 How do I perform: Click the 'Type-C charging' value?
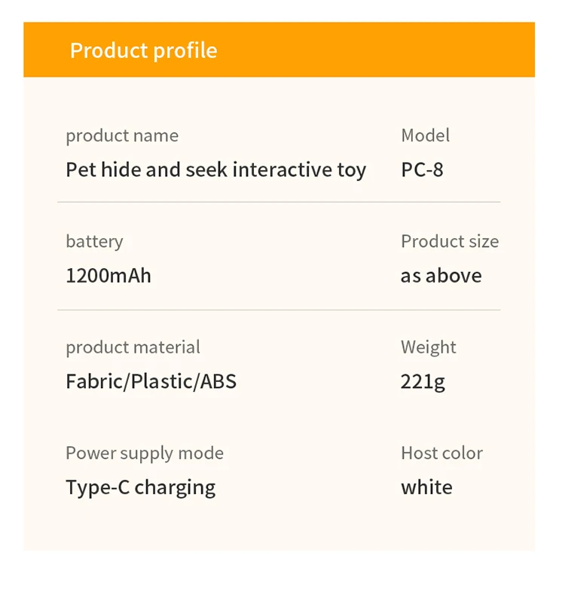tap(140, 487)
